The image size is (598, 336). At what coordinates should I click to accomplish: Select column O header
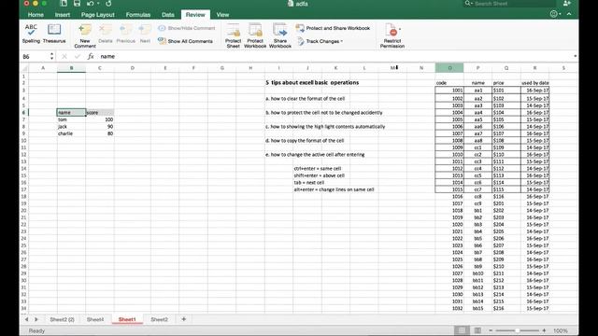449,68
